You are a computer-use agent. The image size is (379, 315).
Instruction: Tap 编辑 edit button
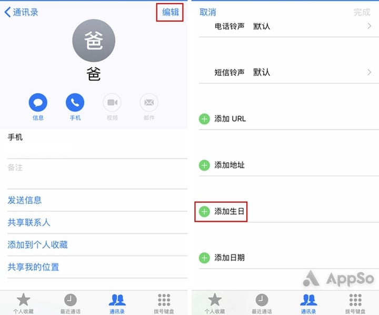click(170, 12)
